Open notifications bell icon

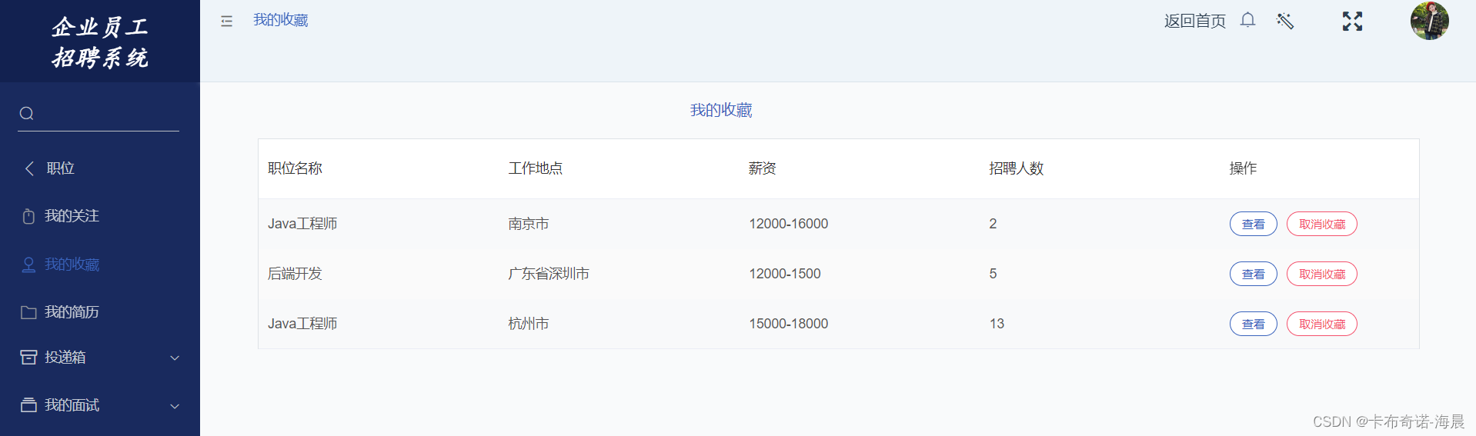pyautogui.click(x=1247, y=20)
